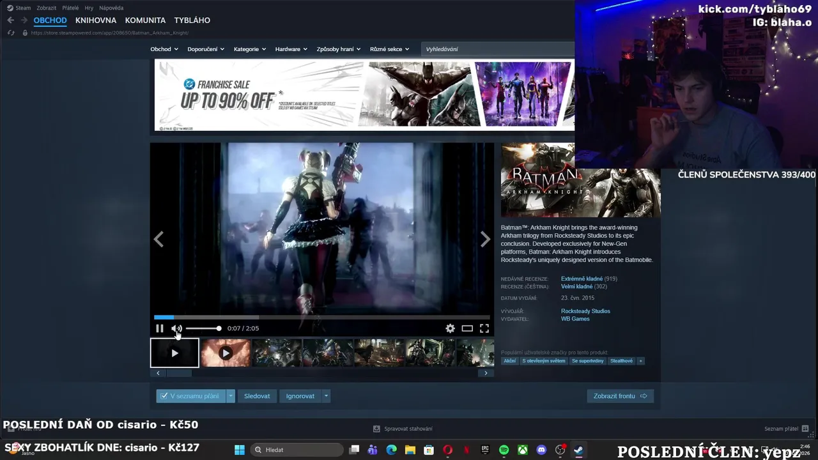Click the Sledovat button
Screen dimensions: 818x460
(257, 396)
